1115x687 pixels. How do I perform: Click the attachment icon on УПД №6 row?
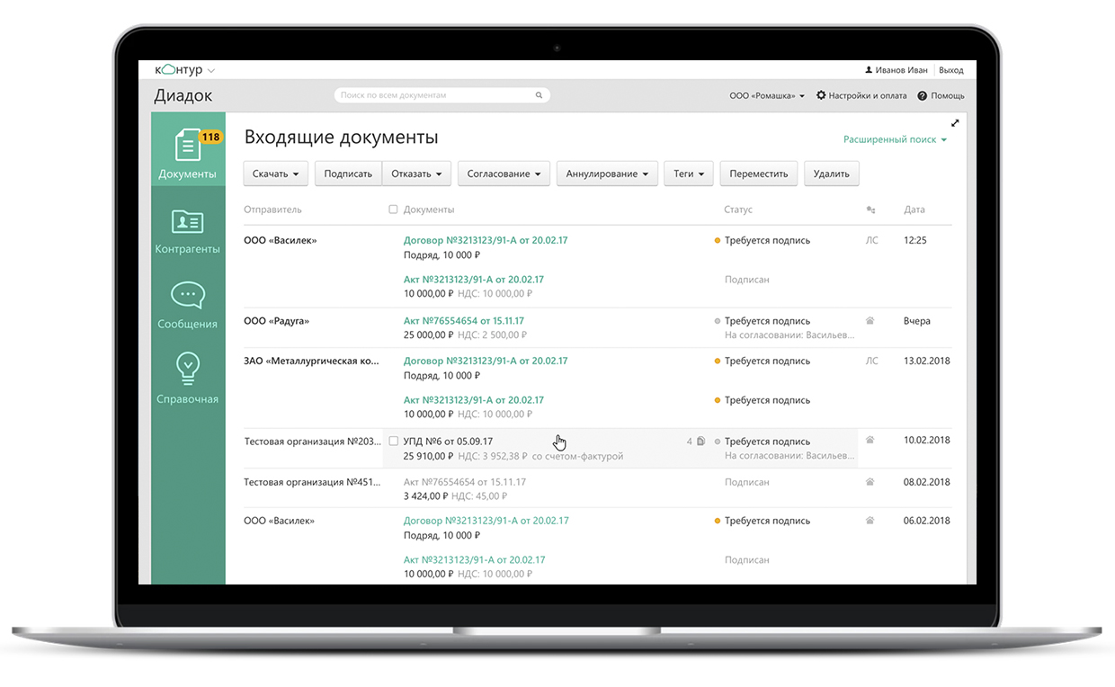[x=700, y=441]
